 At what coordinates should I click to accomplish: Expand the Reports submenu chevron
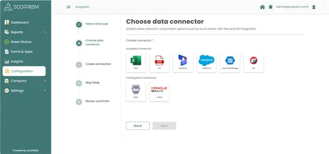point(45,32)
